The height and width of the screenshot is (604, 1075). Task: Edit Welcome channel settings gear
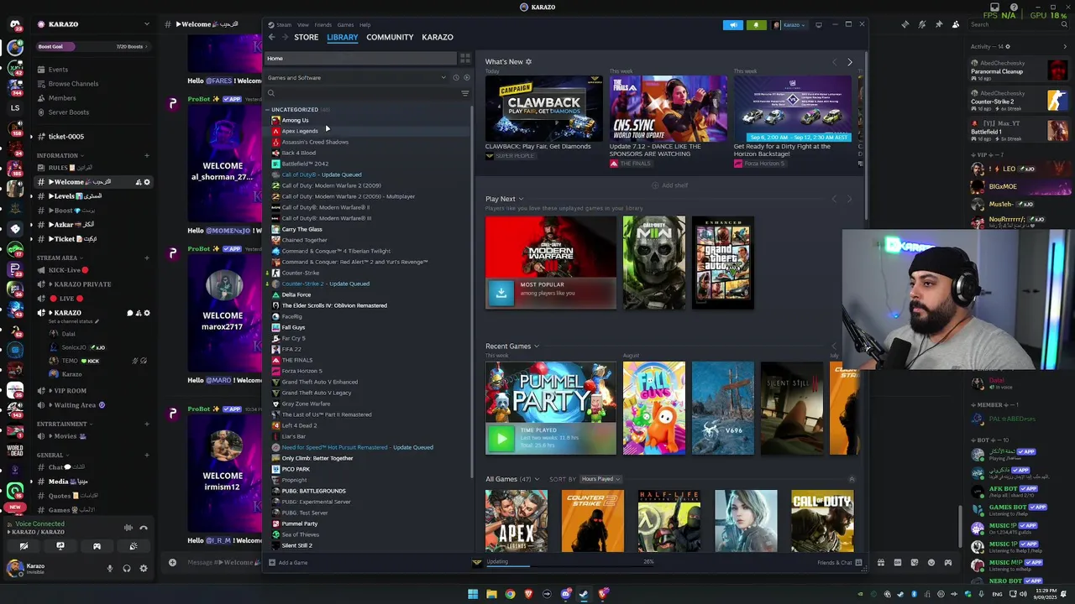click(x=147, y=182)
